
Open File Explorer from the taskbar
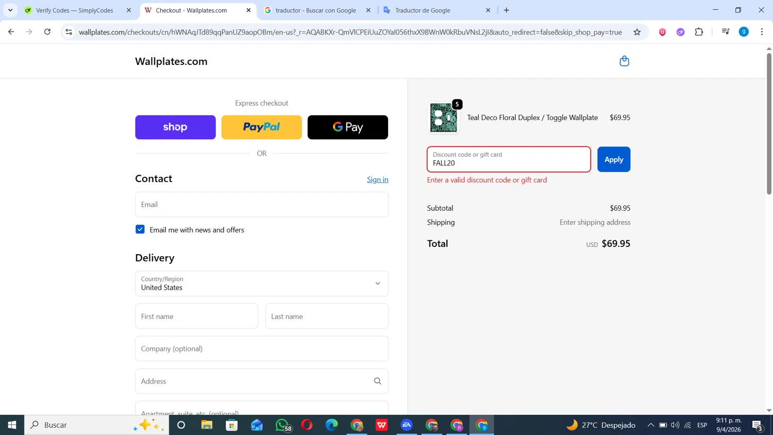coord(207,425)
